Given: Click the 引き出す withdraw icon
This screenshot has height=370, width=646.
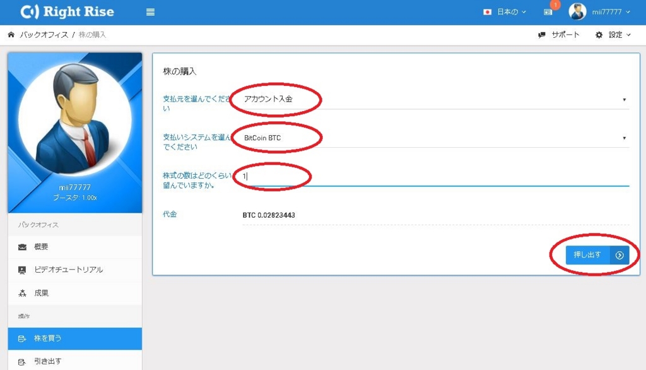Looking at the screenshot, I should [x=22, y=362].
